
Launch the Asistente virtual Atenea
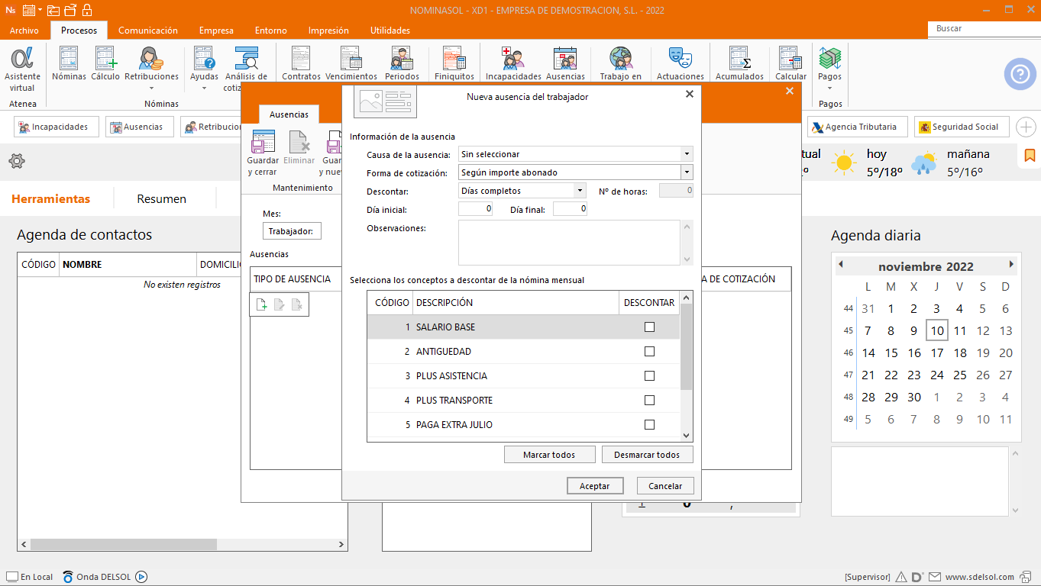22,69
